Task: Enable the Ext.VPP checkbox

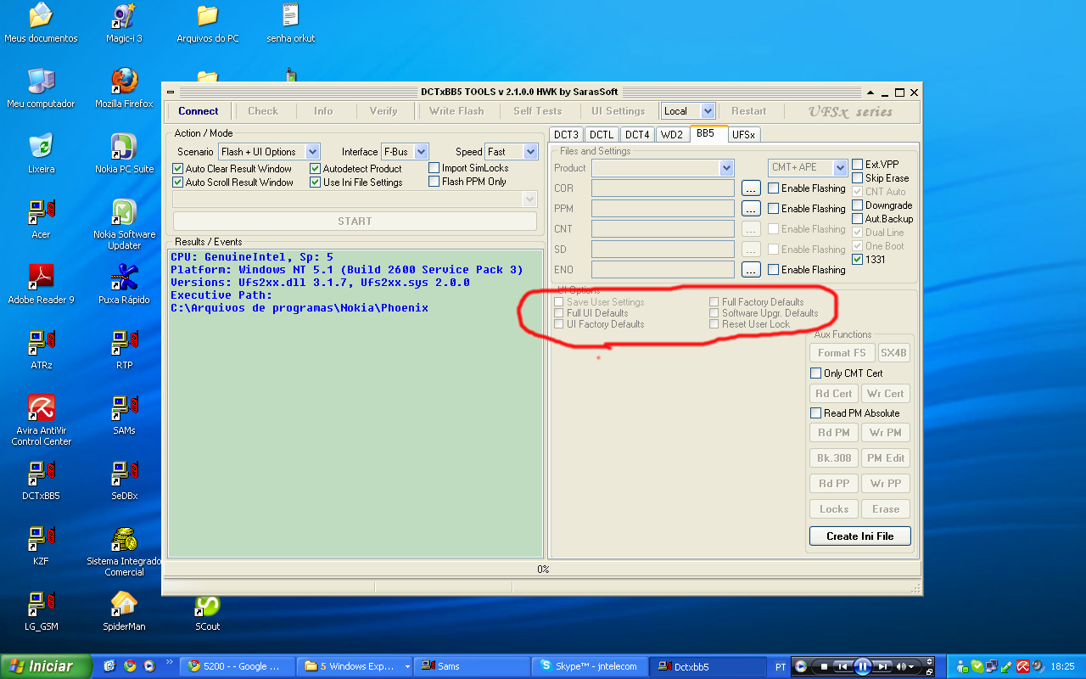Action: click(x=858, y=165)
